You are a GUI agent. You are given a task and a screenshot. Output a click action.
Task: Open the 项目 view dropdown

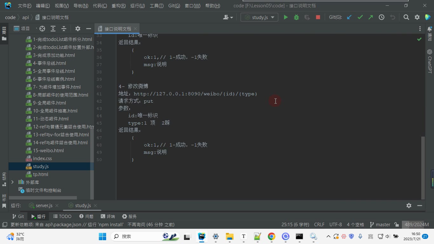(x=25, y=29)
